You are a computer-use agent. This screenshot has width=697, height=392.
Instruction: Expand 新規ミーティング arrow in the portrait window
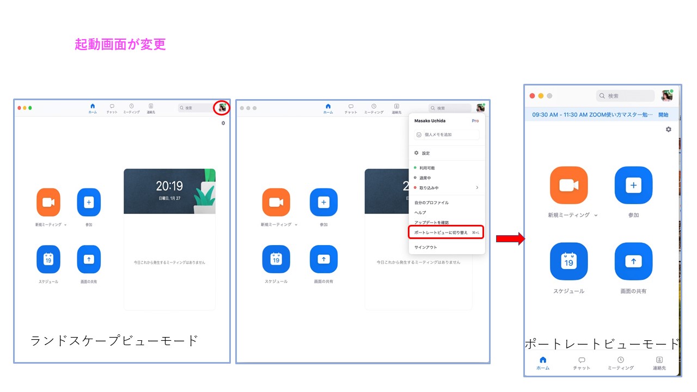pyautogui.click(x=596, y=216)
